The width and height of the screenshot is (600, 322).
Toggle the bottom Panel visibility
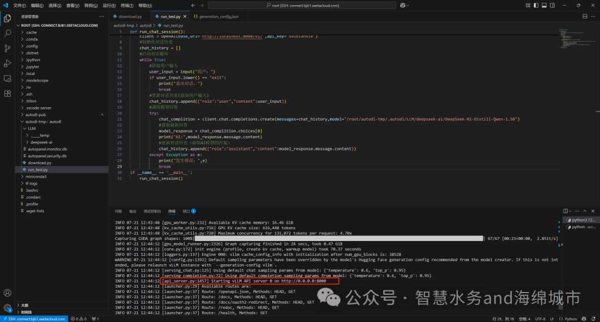[x=544, y=6]
